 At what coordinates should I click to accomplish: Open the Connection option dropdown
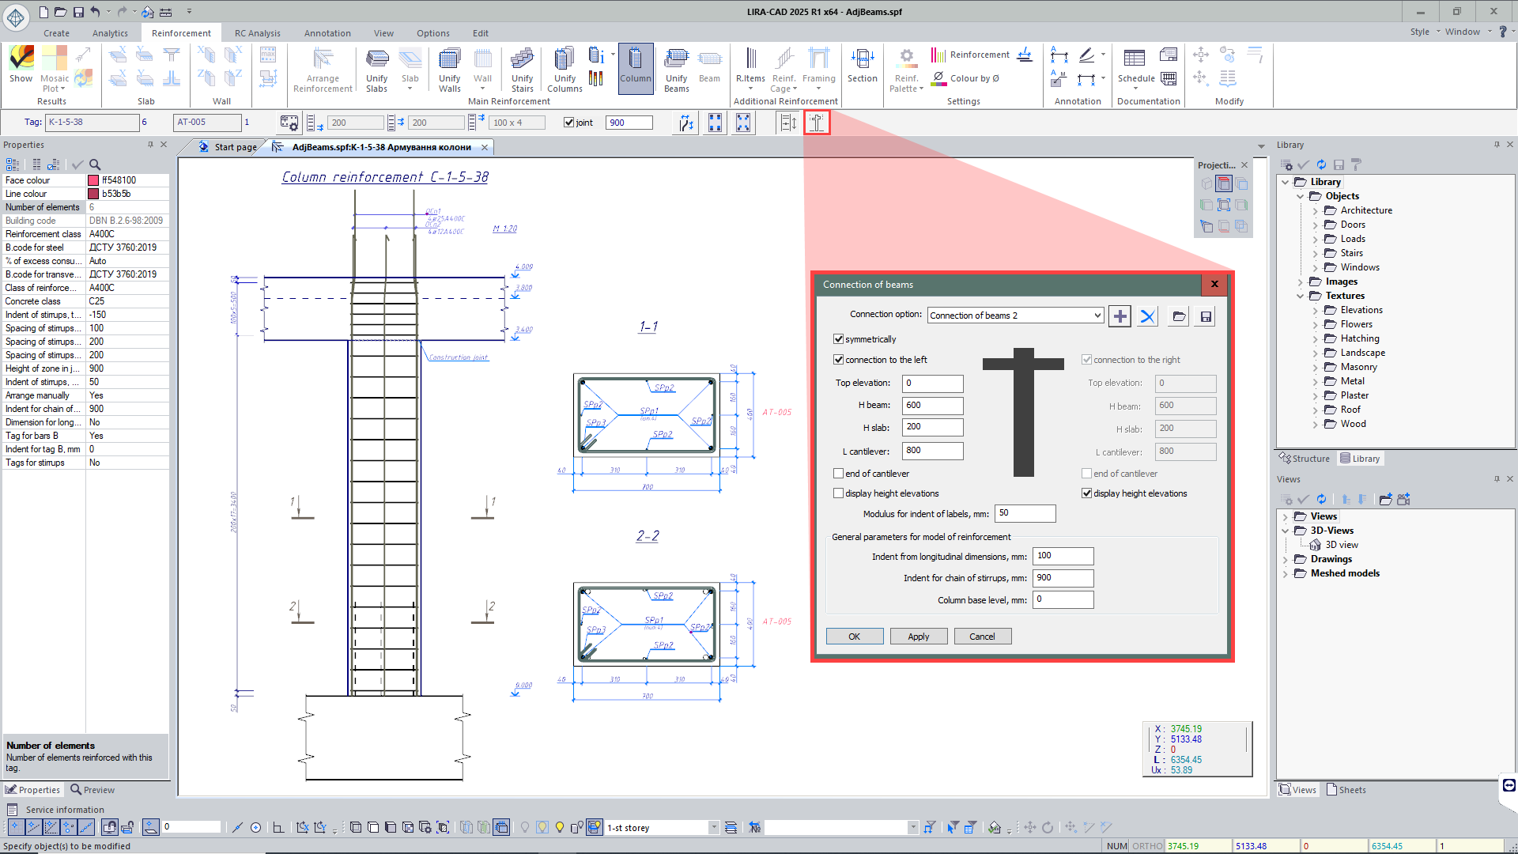[x=1097, y=316]
